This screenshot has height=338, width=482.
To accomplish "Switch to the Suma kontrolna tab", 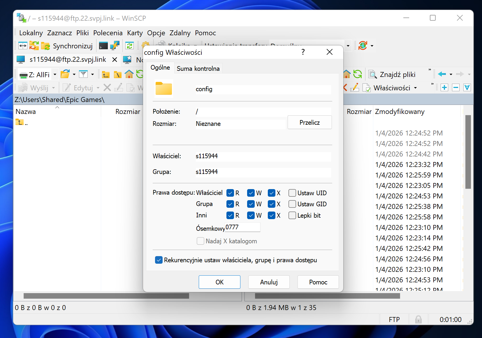I will click(198, 68).
